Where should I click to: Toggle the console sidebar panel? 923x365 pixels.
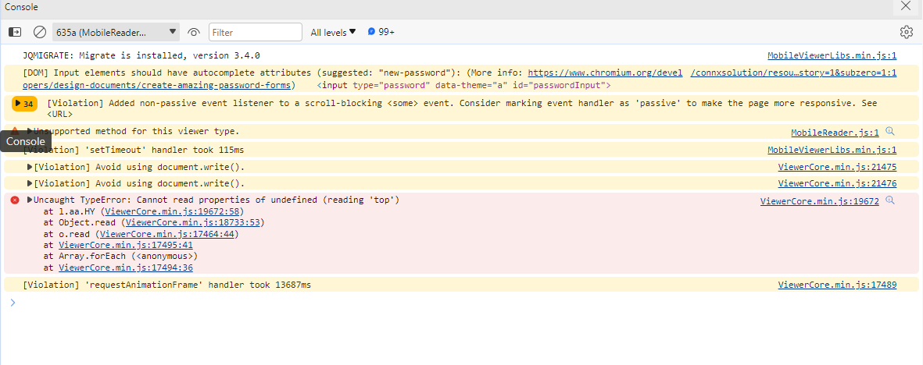point(15,32)
